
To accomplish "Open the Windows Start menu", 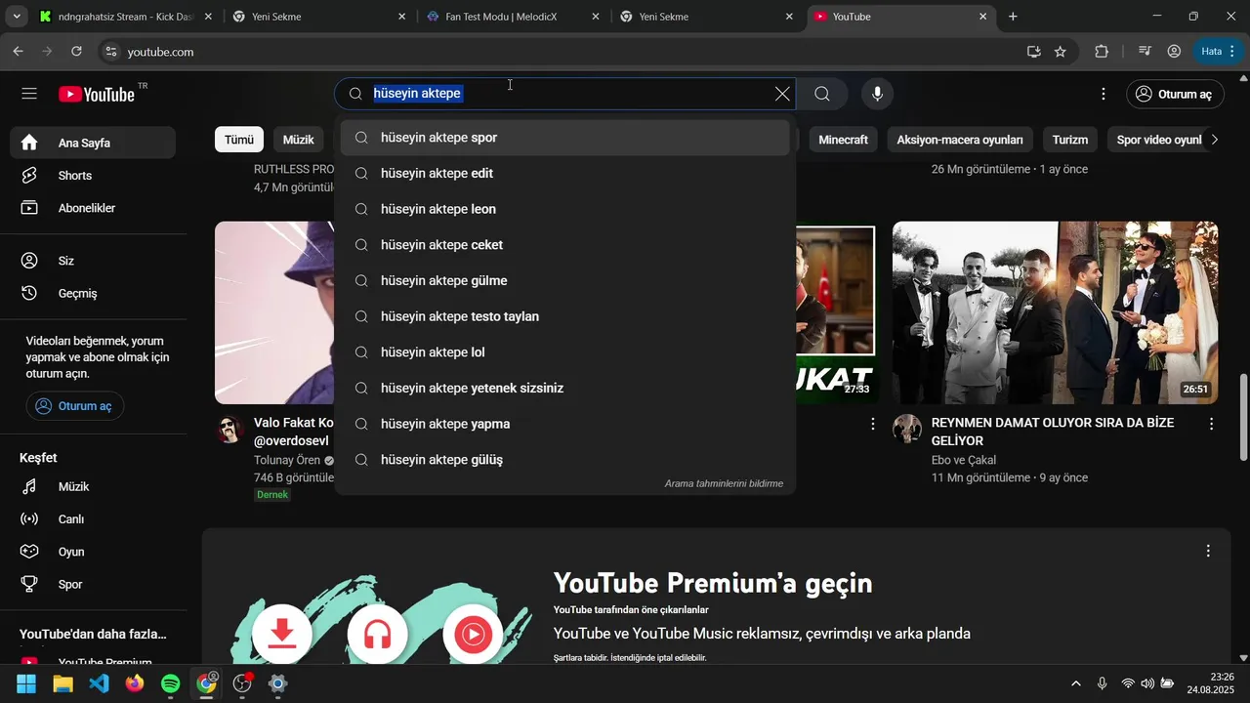I will pyautogui.click(x=26, y=683).
